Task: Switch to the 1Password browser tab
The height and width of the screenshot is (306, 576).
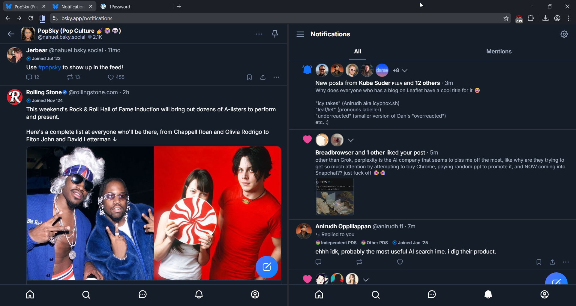Action: (x=119, y=7)
